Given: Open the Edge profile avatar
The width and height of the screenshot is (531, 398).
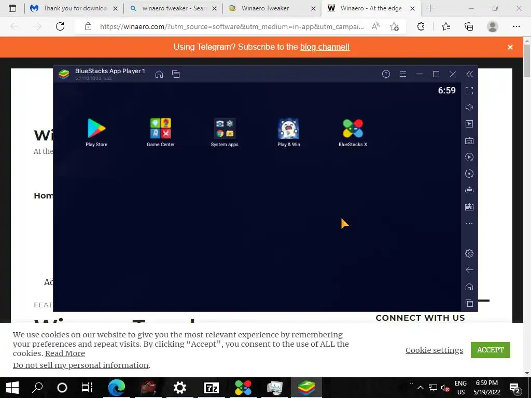Looking at the screenshot, I should tap(493, 26).
